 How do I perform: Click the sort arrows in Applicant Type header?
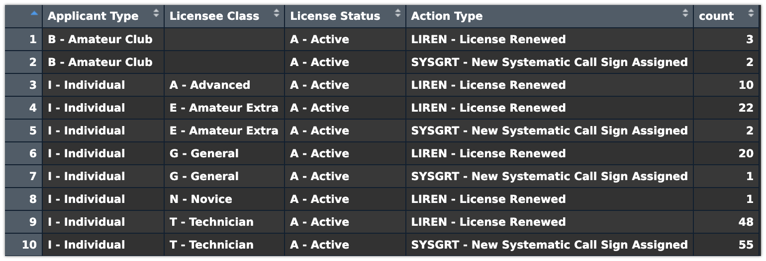click(x=156, y=13)
